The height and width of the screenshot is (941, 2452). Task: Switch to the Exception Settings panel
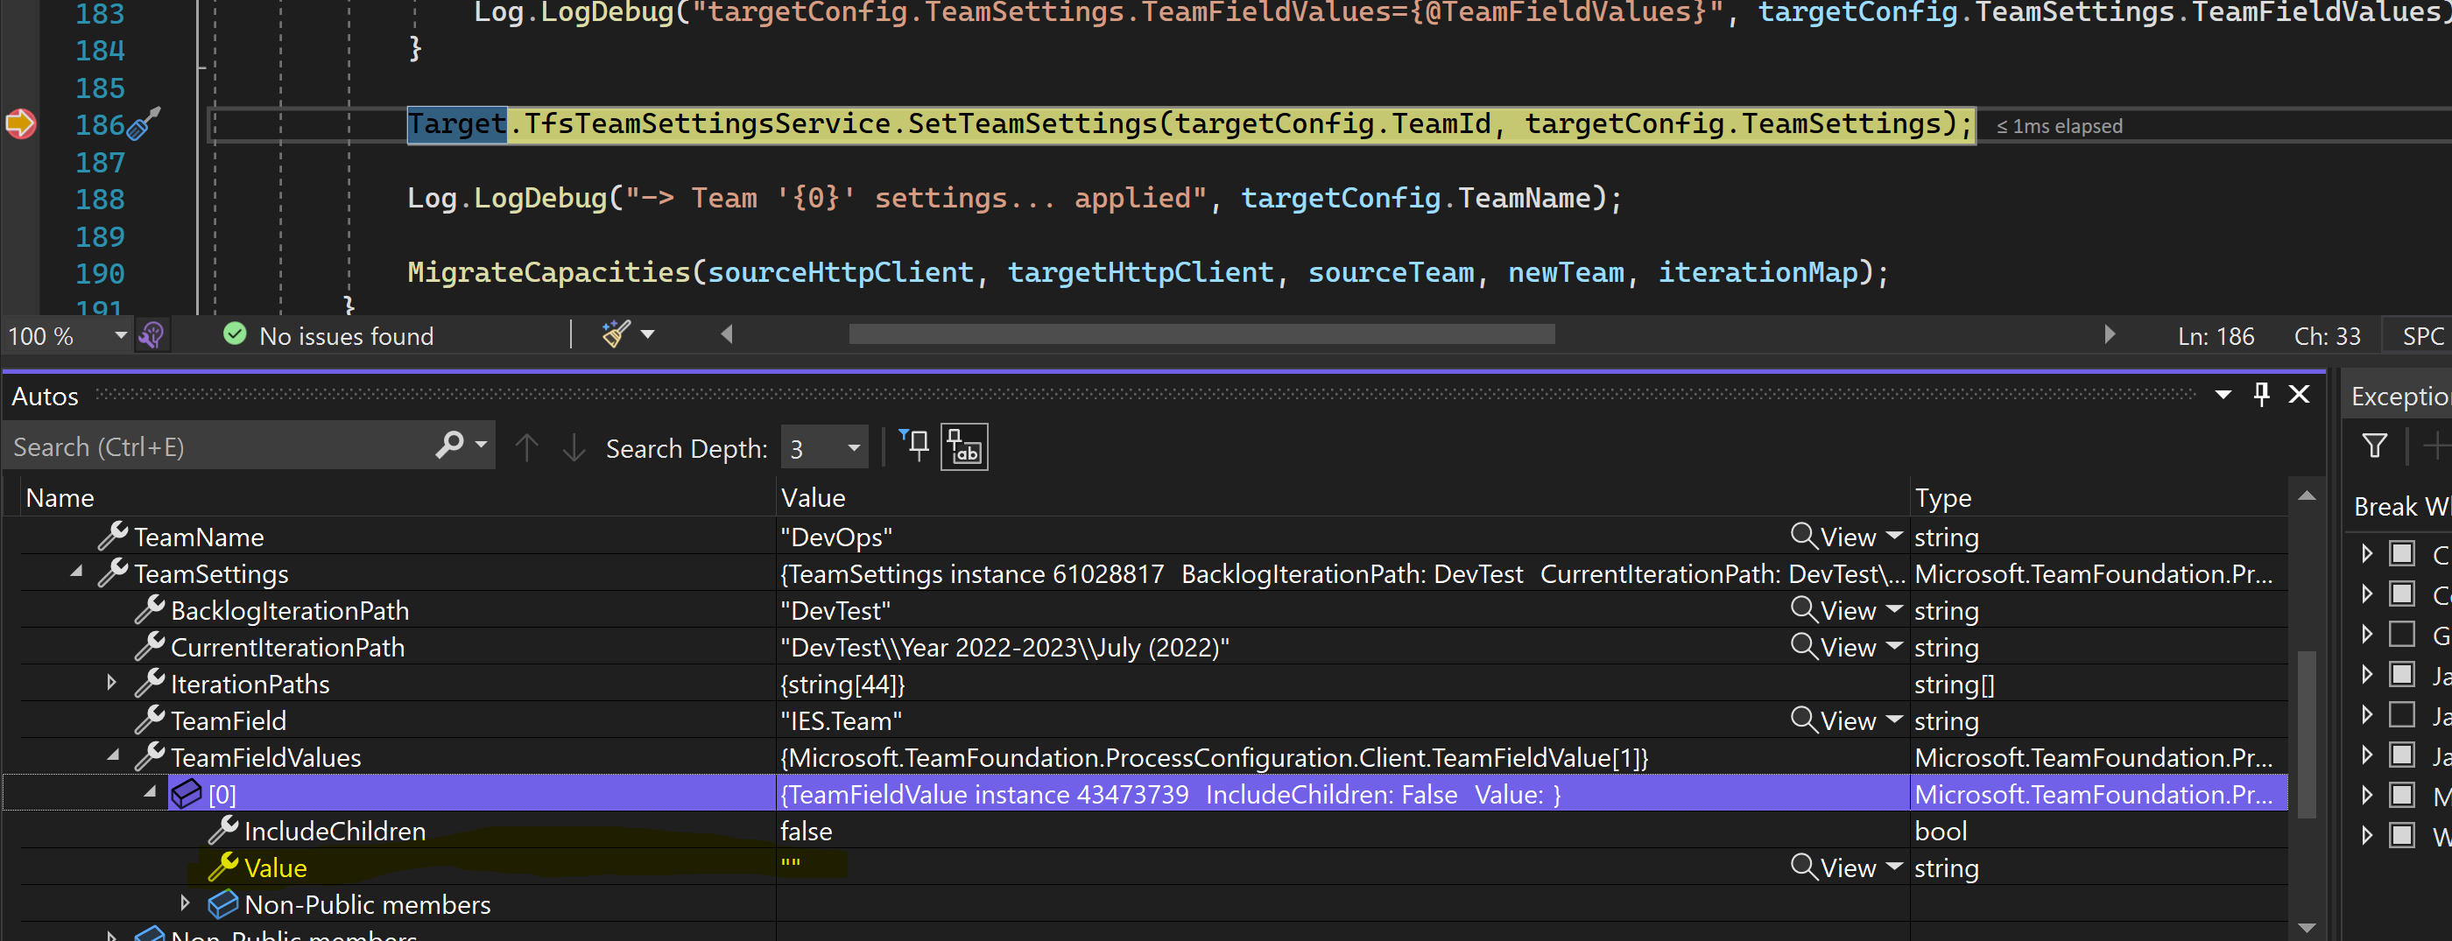(2399, 396)
